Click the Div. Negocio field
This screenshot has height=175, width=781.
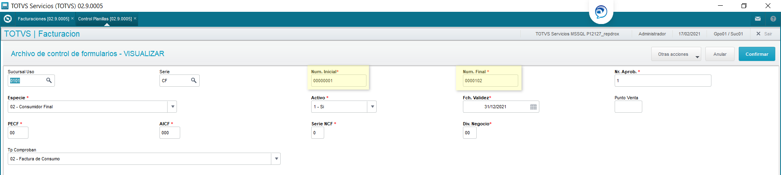[x=469, y=133]
